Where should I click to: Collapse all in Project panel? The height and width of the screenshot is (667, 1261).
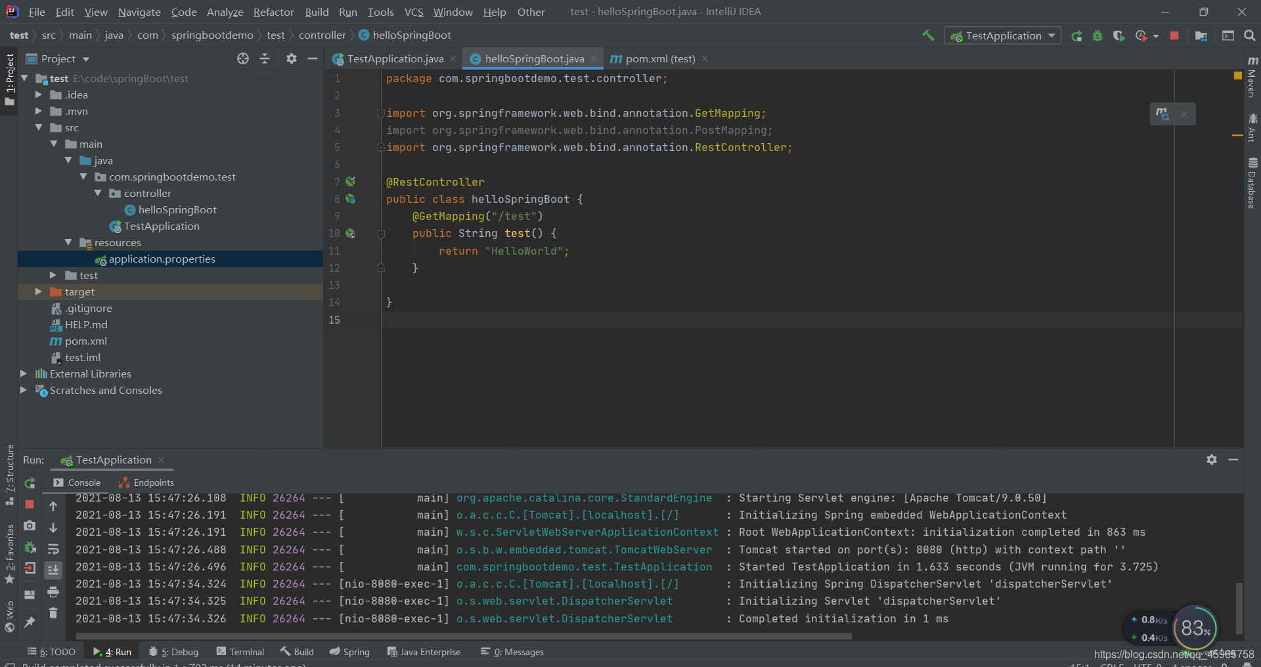click(265, 58)
